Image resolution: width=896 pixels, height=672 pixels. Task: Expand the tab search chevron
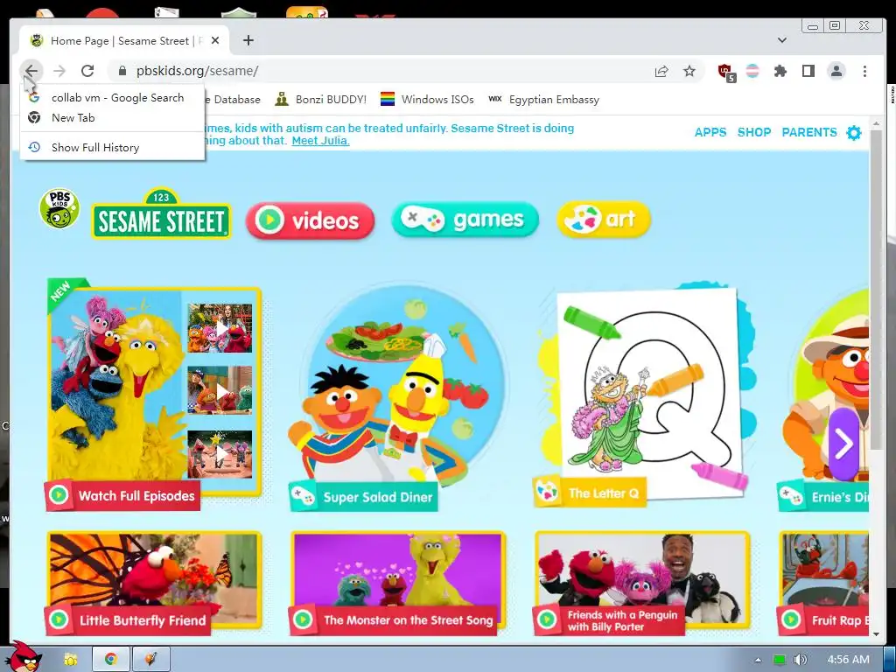point(781,40)
